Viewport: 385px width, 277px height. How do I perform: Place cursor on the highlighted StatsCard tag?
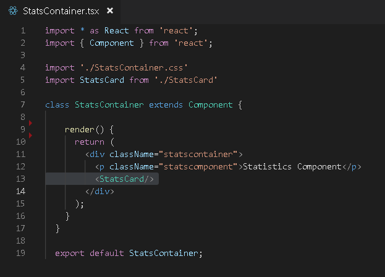coord(124,179)
